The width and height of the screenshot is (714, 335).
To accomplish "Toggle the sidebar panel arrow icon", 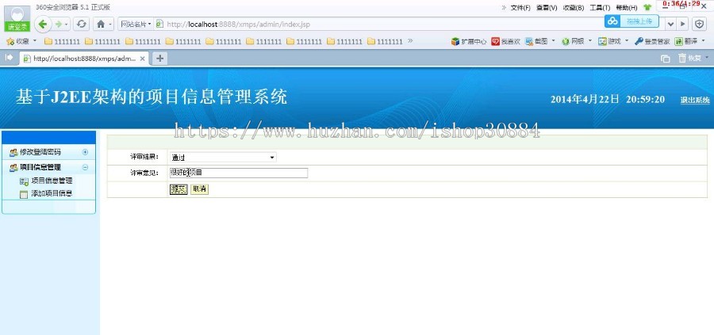I will click(8, 58).
